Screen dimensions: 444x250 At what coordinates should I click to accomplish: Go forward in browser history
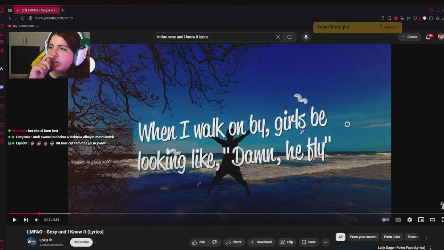tap(16, 18)
